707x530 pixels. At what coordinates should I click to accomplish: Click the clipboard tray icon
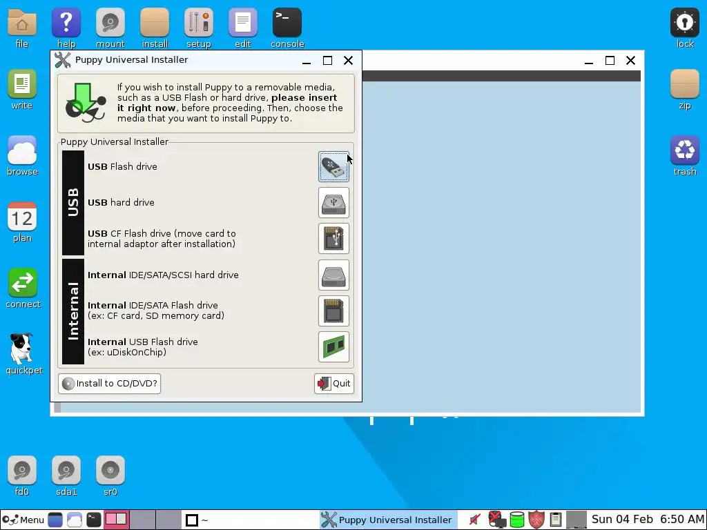pos(556,520)
